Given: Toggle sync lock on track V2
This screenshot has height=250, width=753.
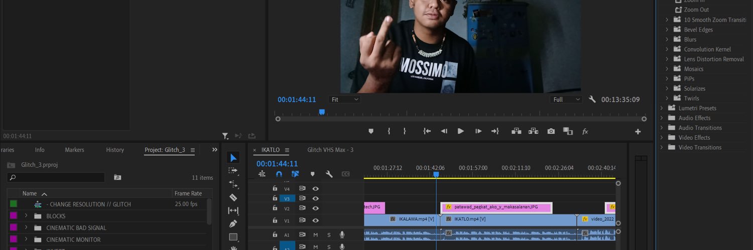Looking at the screenshot, I should point(302,208).
